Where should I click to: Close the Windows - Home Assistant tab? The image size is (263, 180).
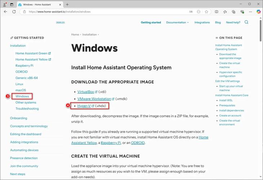click(60, 5)
